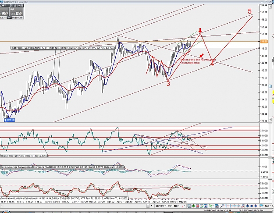Image resolution: width=274 pixels, height=213 pixels.
Task: Open the 4H timeframe dropdown
Action: pyautogui.click(x=170, y=206)
